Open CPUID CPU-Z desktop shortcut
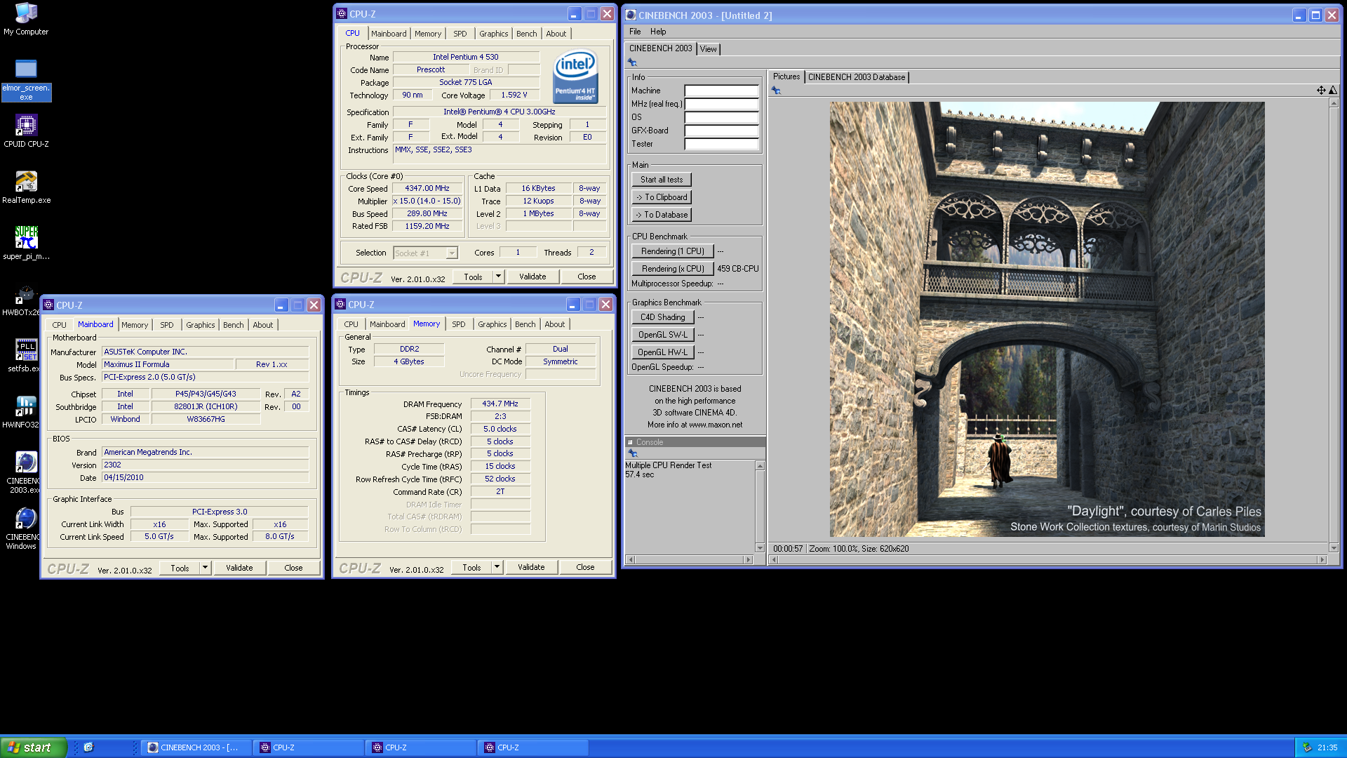 coord(26,131)
